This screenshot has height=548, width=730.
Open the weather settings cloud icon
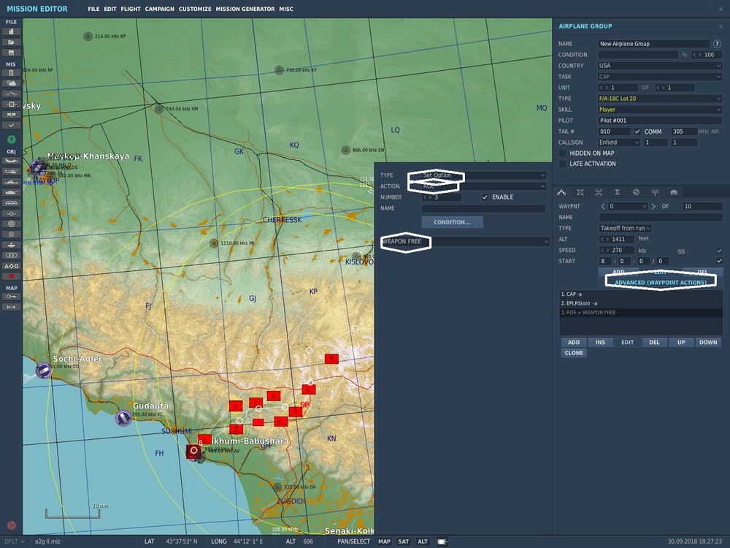11,84
